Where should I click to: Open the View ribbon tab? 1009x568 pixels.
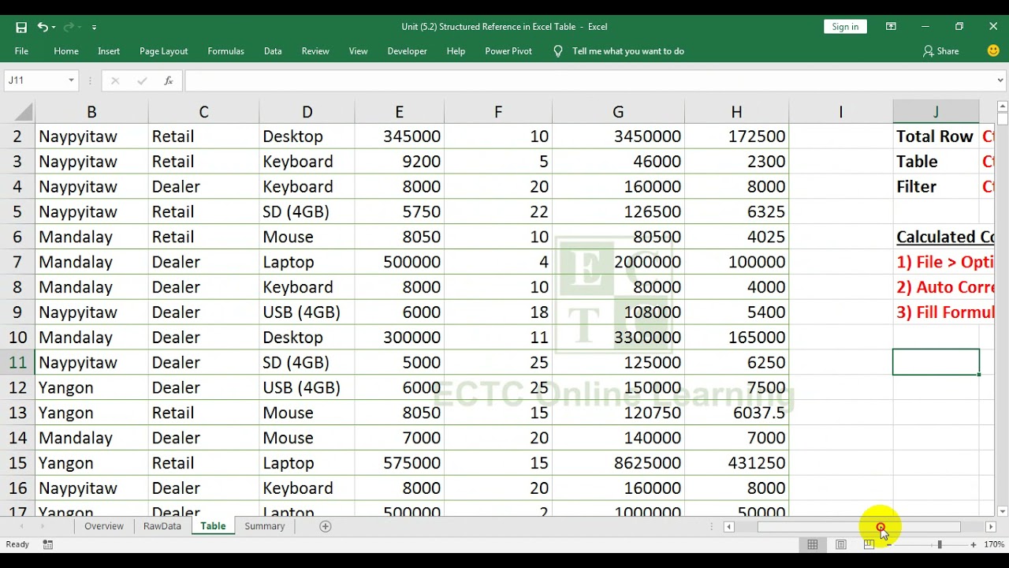[358, 51]
